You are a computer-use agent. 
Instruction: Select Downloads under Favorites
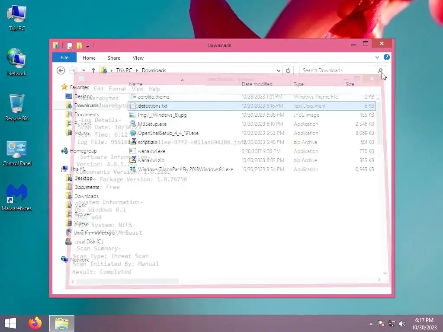(x=87, y=105)
